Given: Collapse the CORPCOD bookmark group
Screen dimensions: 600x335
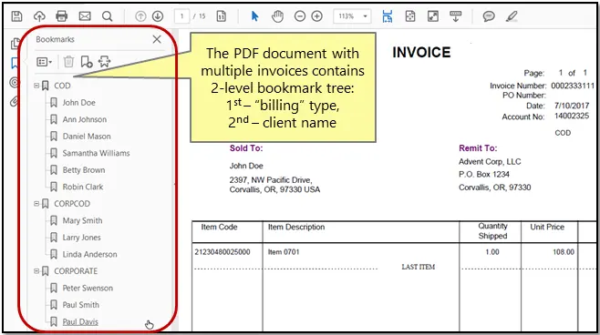Looking at the screenshot, I should pos(36,204).
